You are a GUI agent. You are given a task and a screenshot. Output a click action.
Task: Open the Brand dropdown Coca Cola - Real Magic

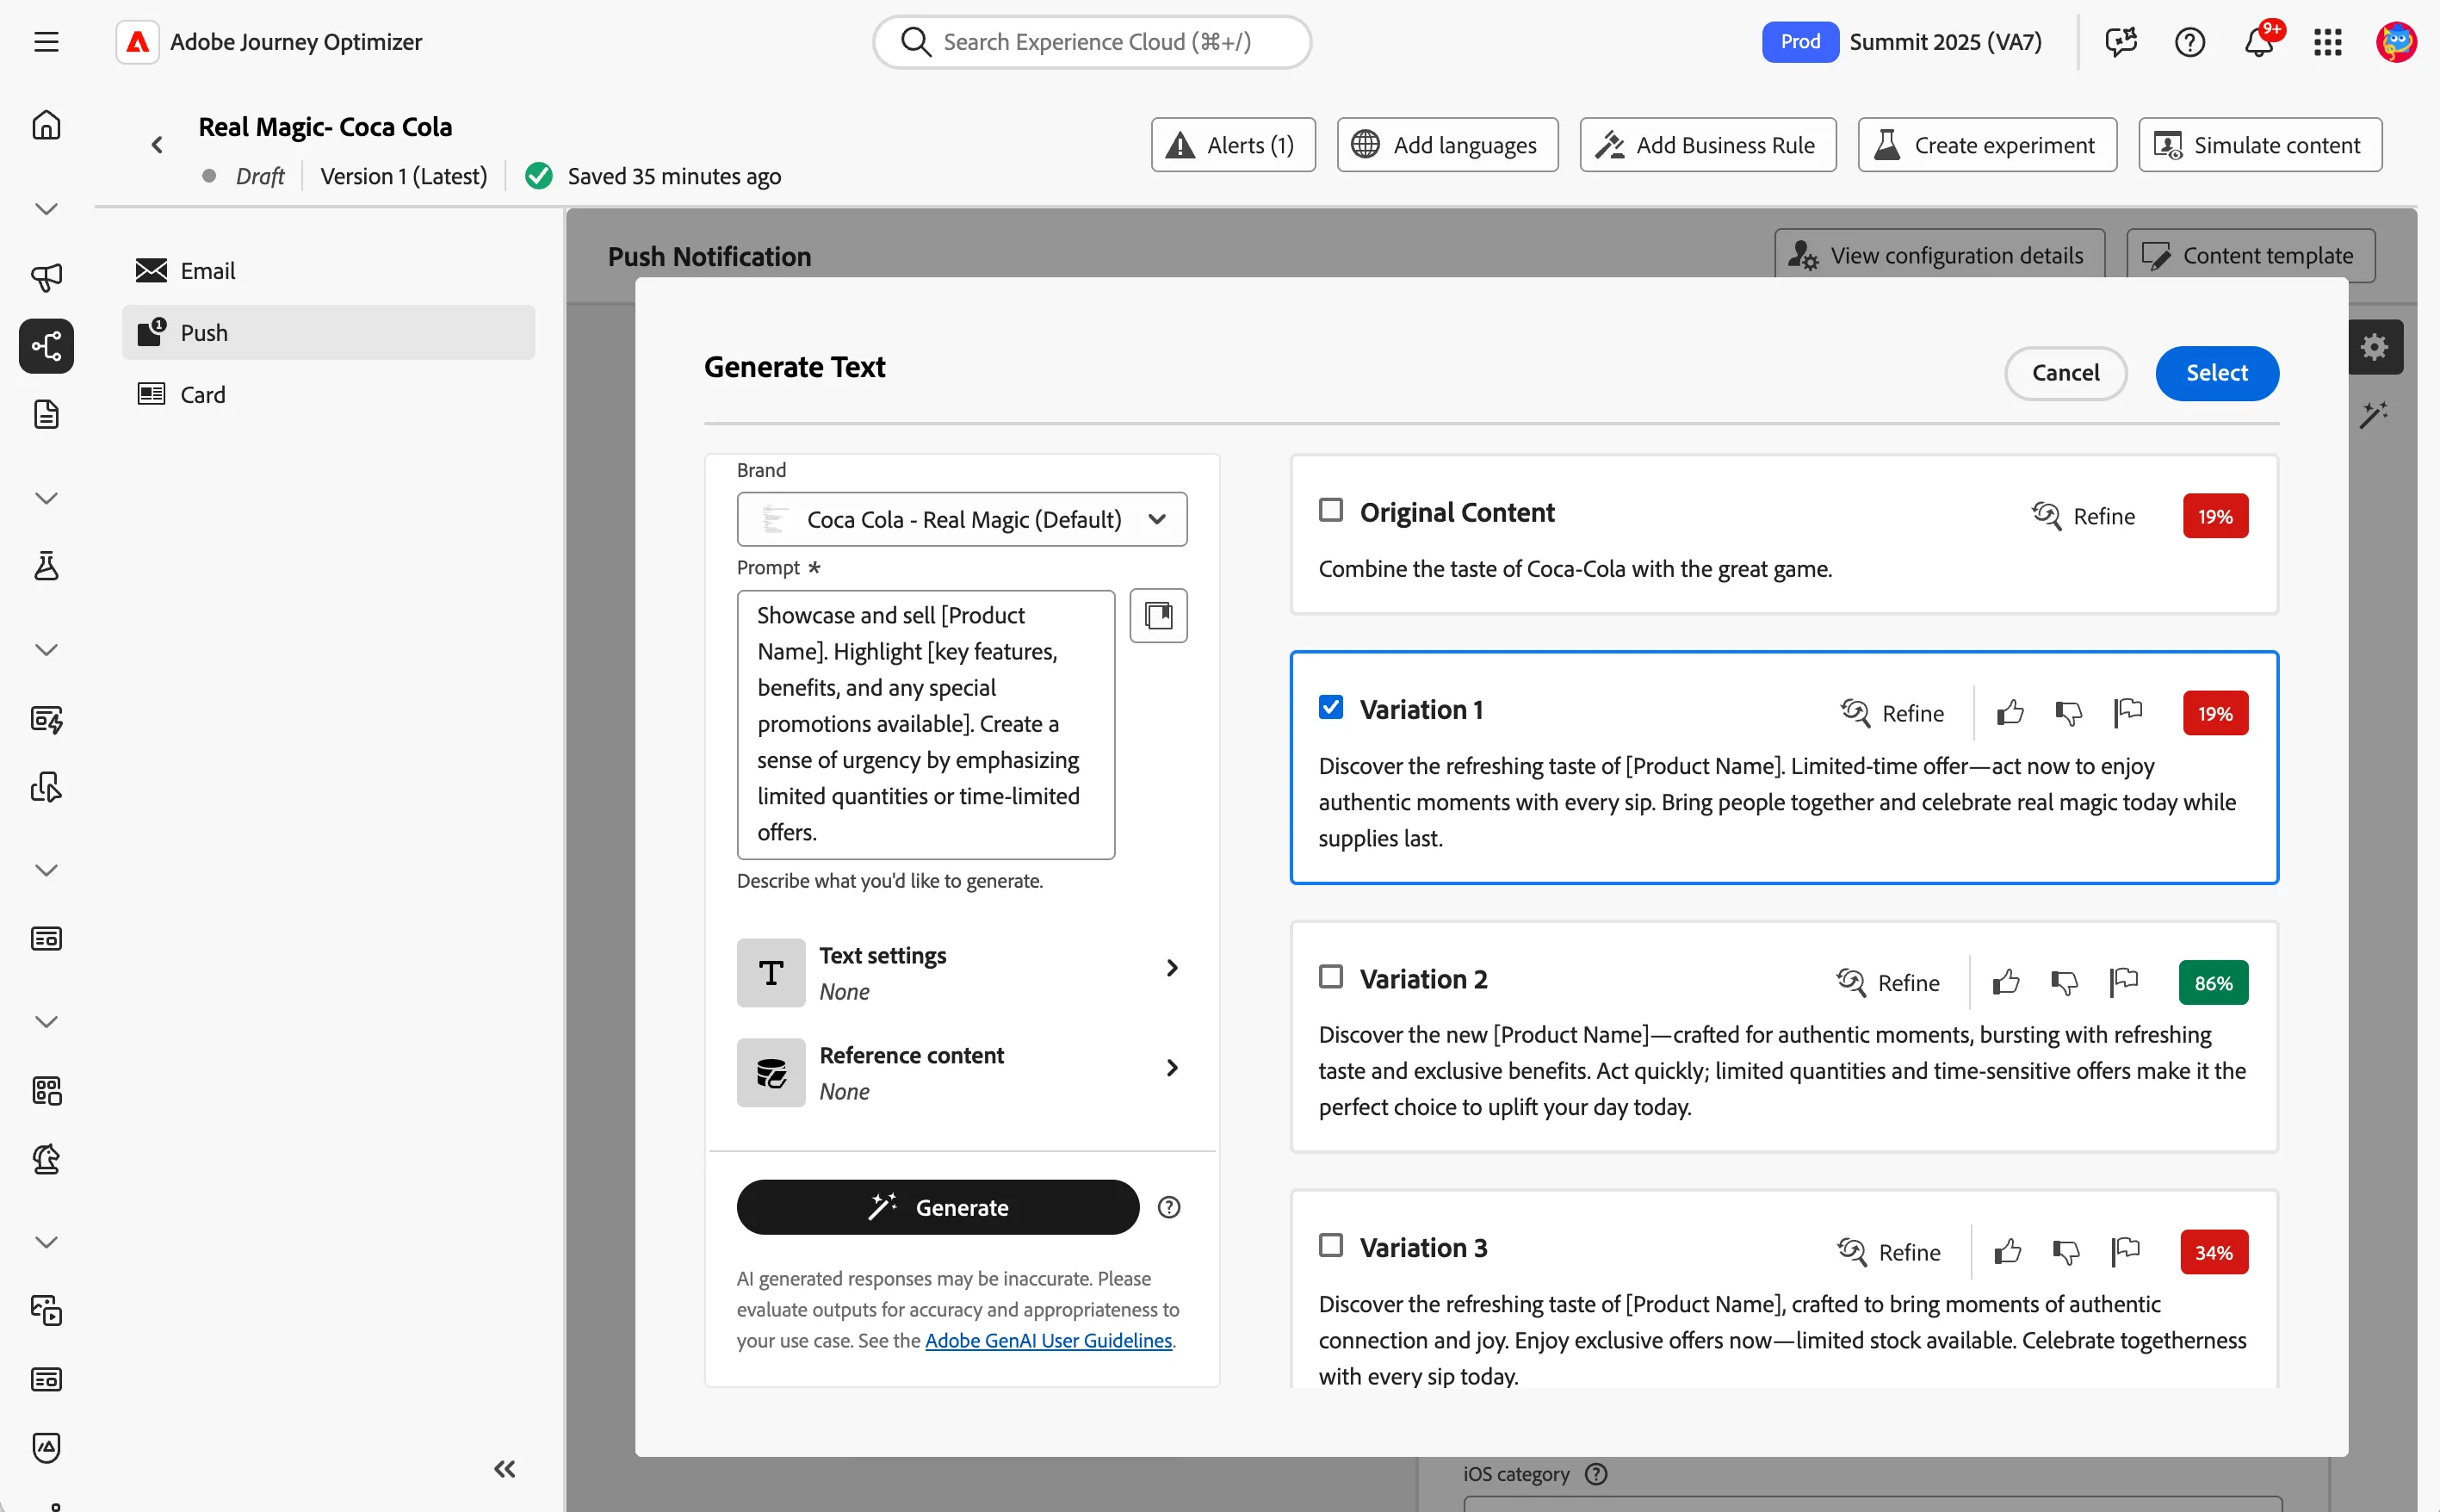click(x=962, y=520)
